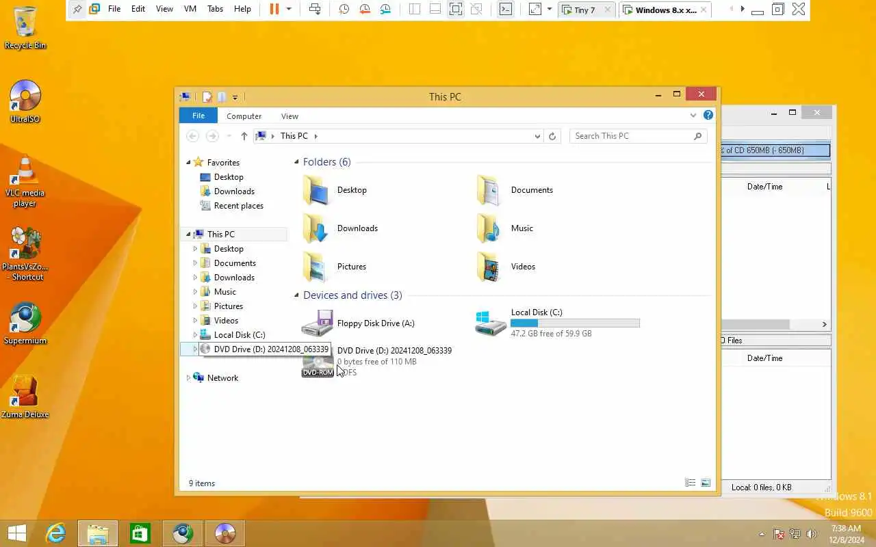Select Documents folder in main pane
876x547 pixels.
515,190
